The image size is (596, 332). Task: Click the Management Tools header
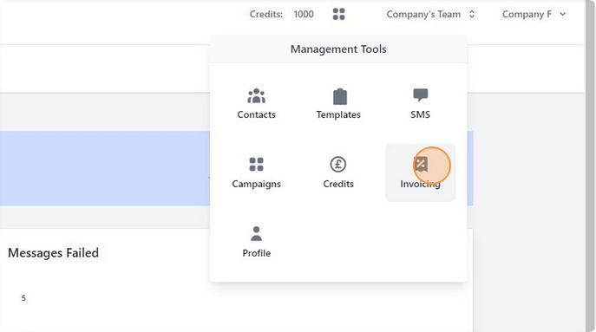coord(338,49)
